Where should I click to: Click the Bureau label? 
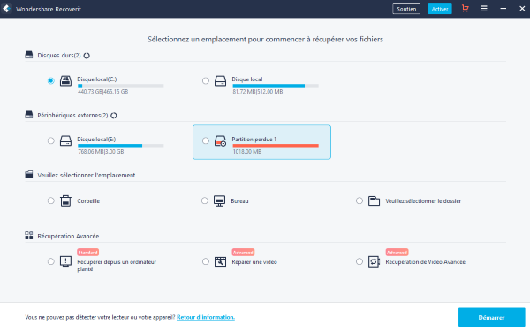click(239, 201)
